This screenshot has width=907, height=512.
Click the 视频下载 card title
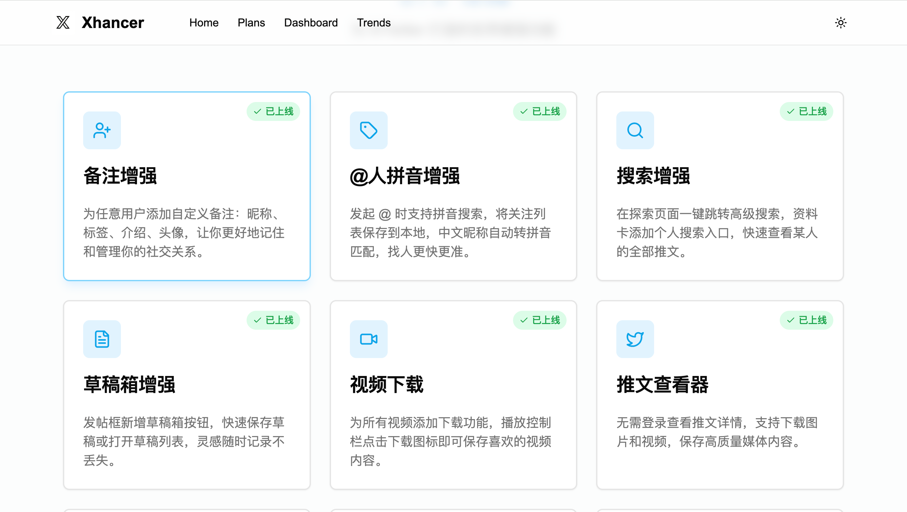coord(387,384)
